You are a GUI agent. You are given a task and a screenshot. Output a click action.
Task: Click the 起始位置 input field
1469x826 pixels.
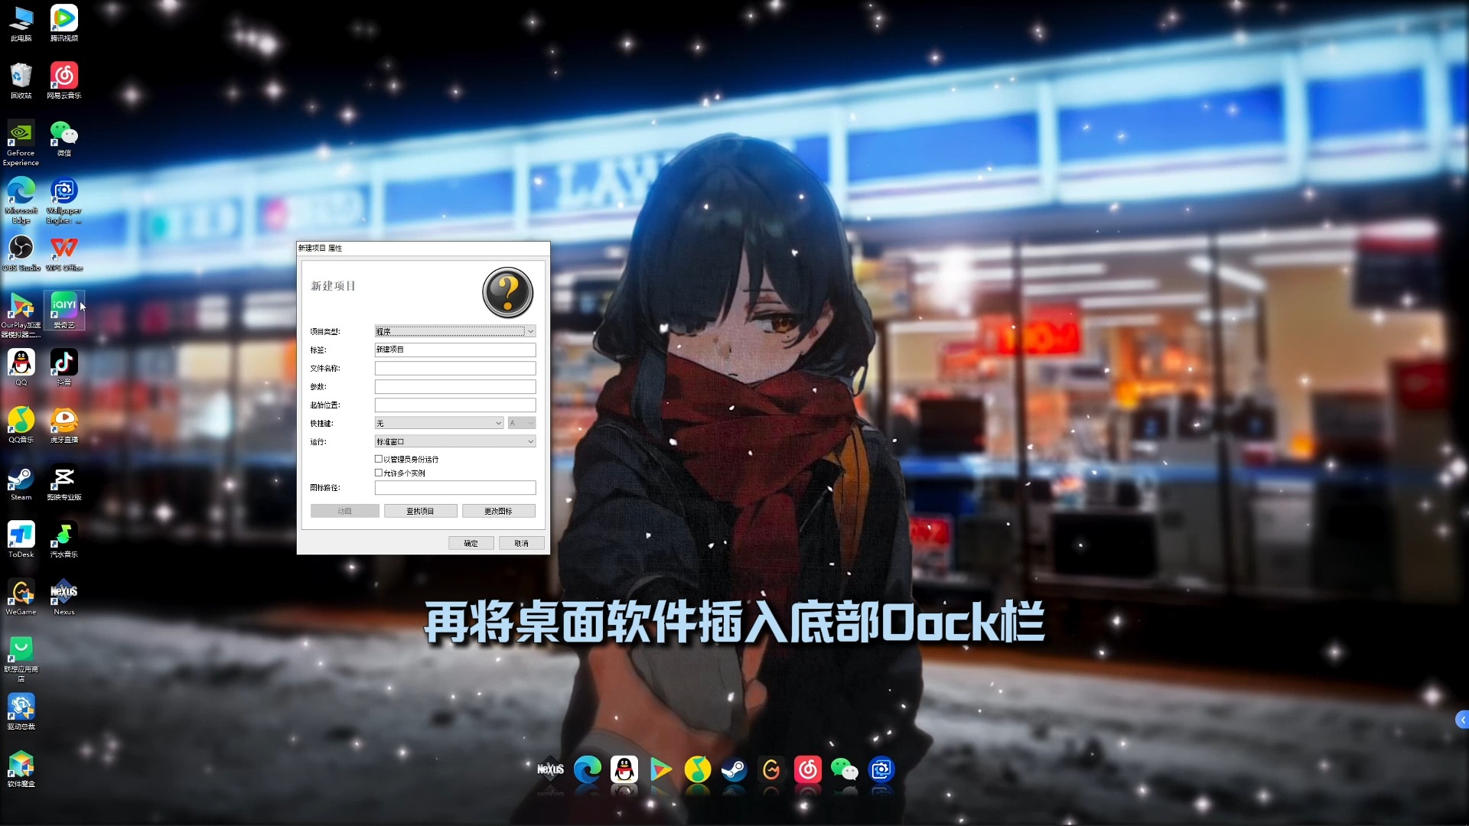(x=455, y=405)
